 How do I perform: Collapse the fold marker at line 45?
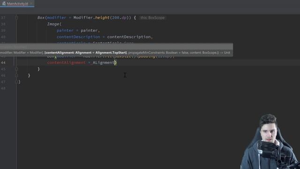(x=16, y=69)
